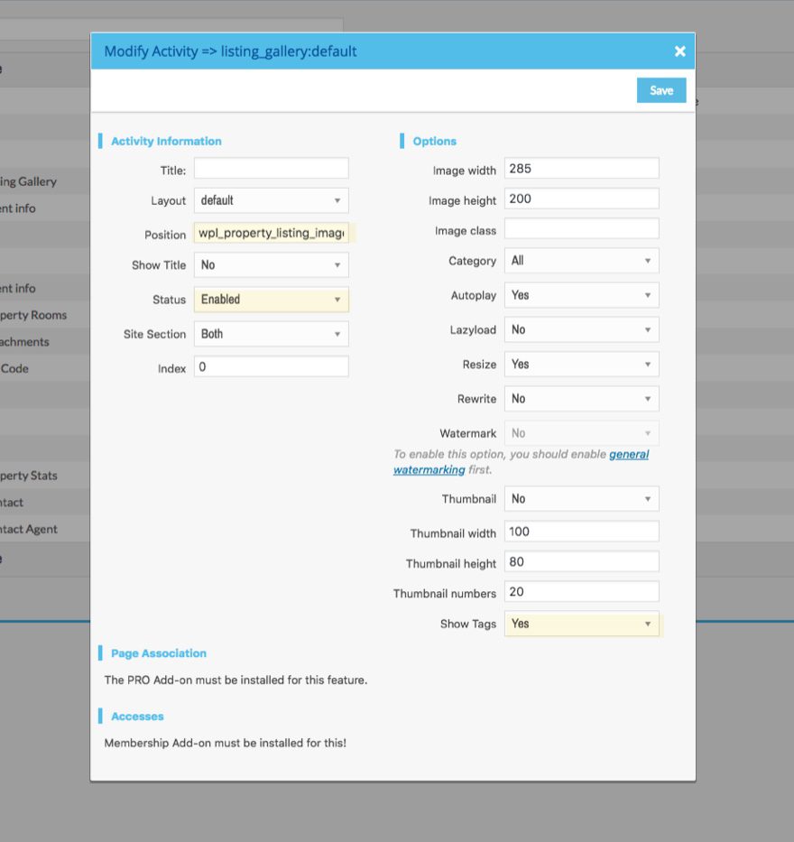Change the Status dropdown from Enabled
The height and width of the screenshot is (842, 794).
pyautogui.click(x=271, y=300)
